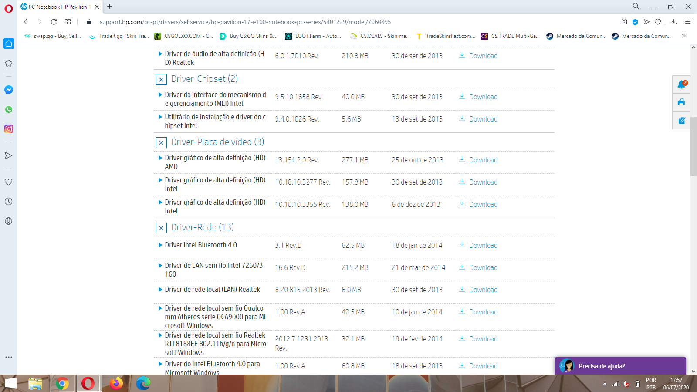697x392 pixels.
Task: Expand Qualcomm Atheros wireless driver row
Action: [x=160, y=308]
